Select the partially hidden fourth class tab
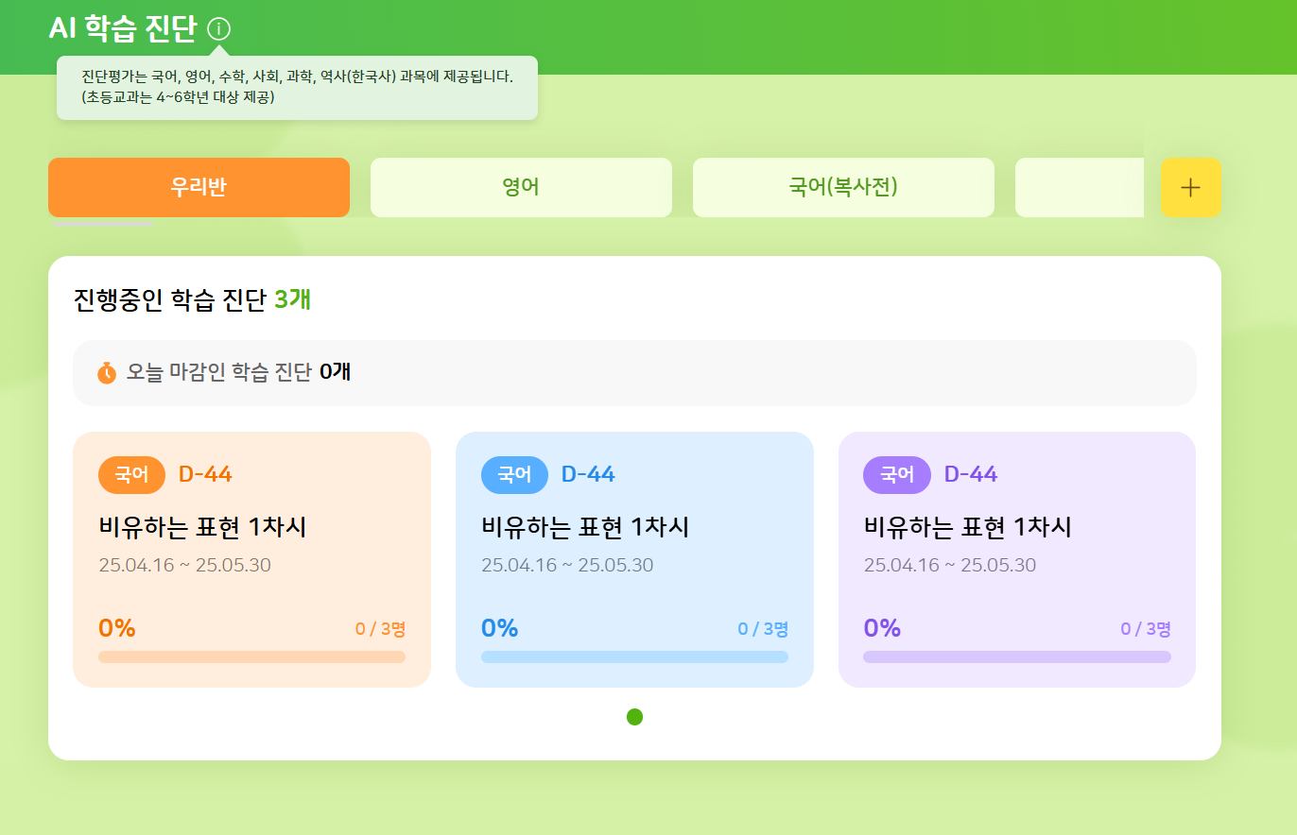This screenshot has height=835, width=1297. 1078,187
